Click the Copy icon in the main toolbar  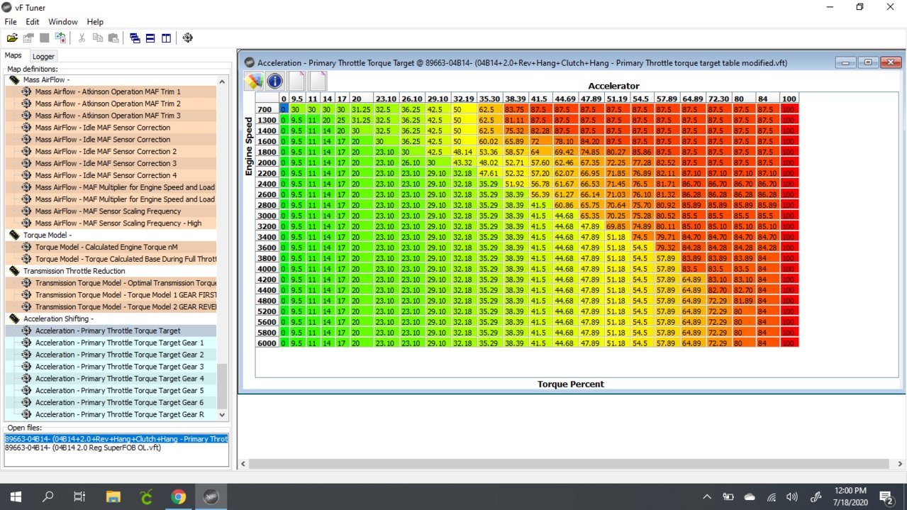pyautogui.click(x=98, y=38)
